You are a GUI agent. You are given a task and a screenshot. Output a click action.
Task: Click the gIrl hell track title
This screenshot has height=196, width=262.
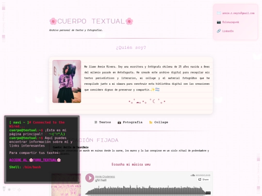[101, 181]
